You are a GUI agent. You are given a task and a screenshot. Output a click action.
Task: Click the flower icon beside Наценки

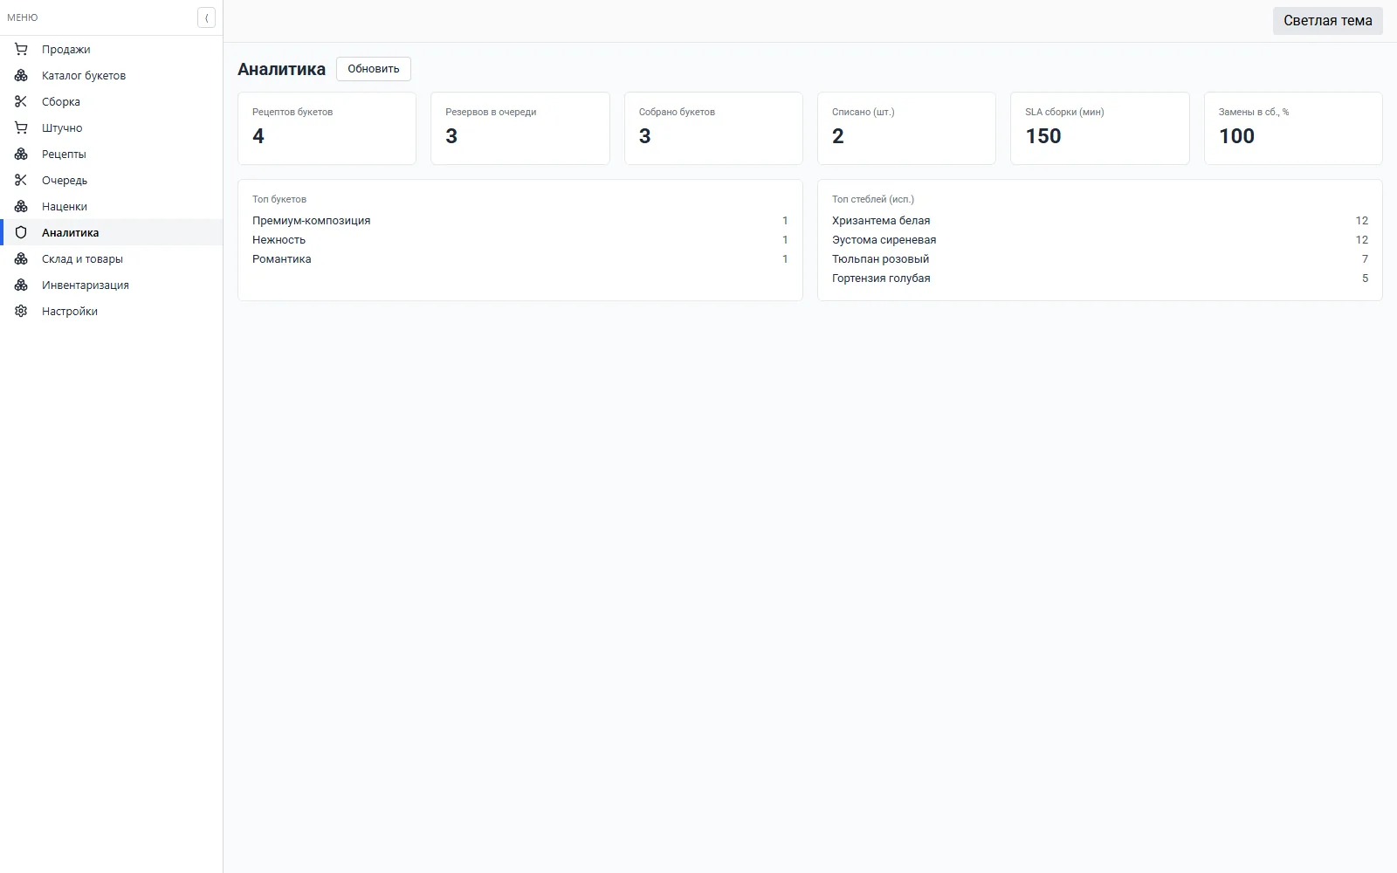tap(21, 206)
